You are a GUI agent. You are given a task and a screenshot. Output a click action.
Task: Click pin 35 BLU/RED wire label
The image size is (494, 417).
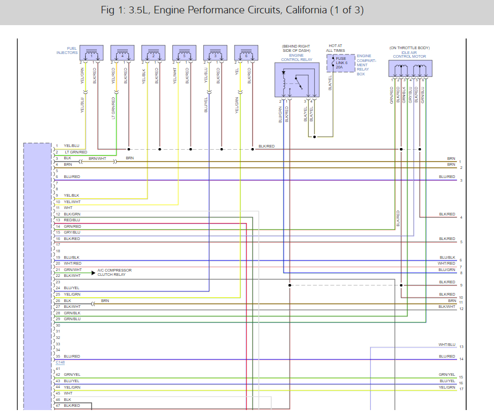72,356
